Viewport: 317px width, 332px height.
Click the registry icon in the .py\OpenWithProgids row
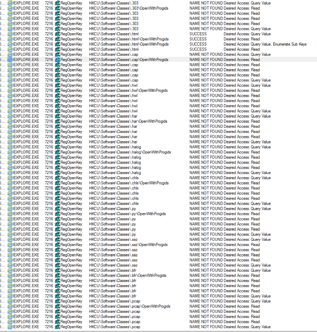click(58, 214)
